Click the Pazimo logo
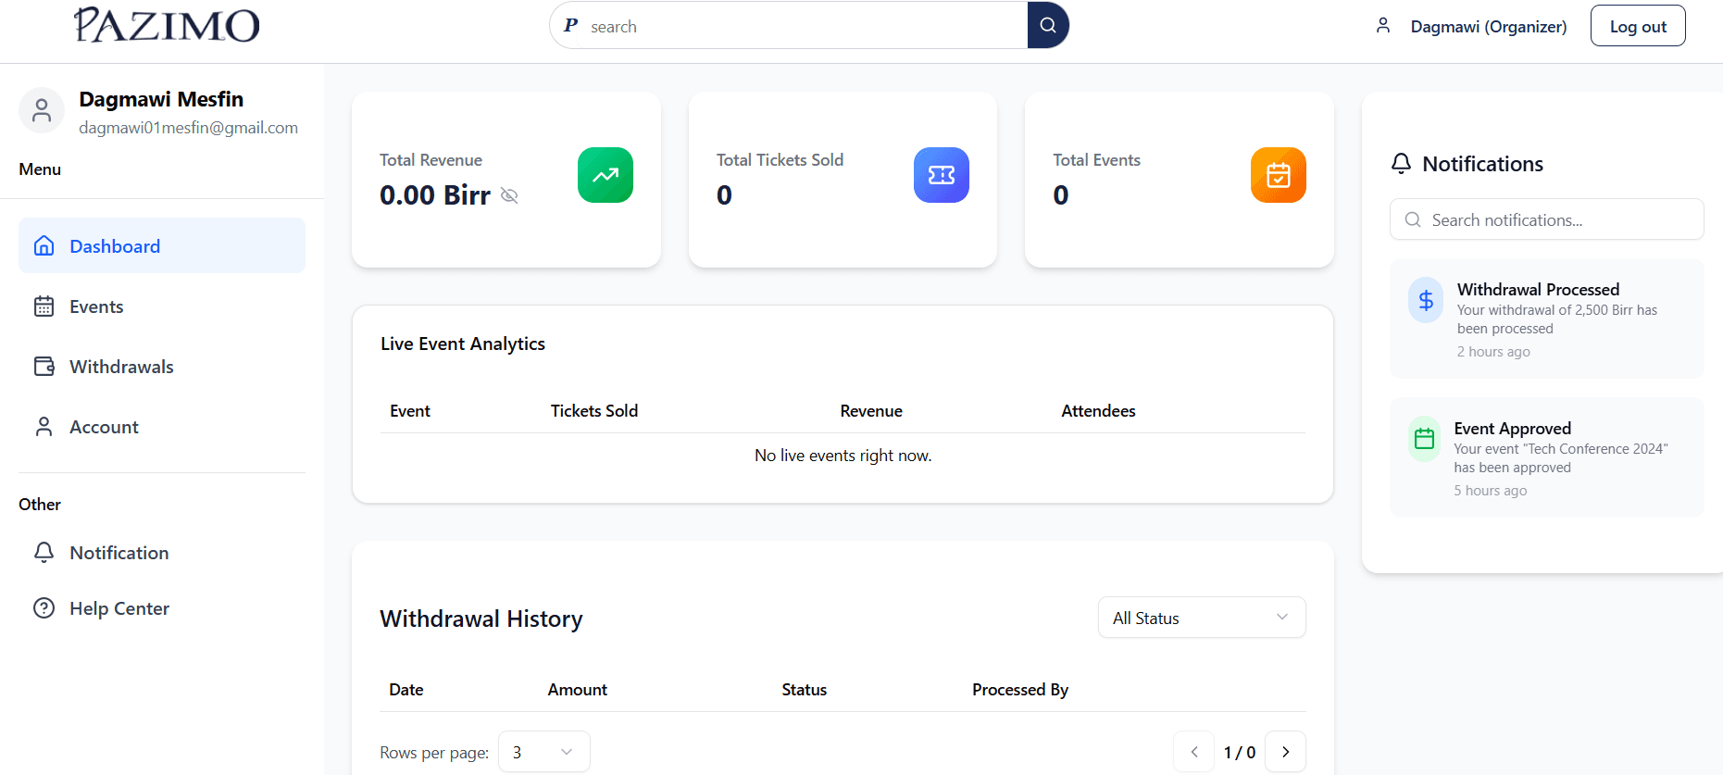This screenshot has height=775, width=1723. click(167, 25)
